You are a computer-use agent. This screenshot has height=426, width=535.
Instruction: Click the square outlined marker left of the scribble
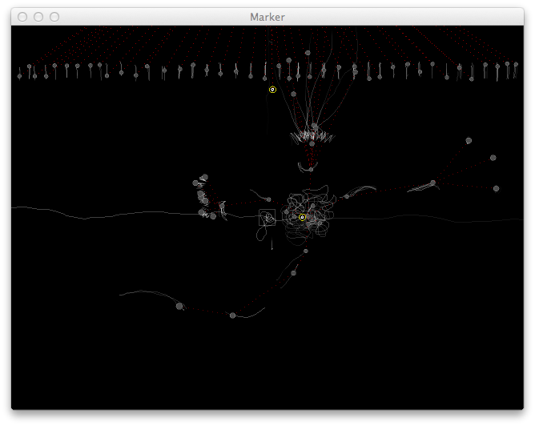pos(267,217)
